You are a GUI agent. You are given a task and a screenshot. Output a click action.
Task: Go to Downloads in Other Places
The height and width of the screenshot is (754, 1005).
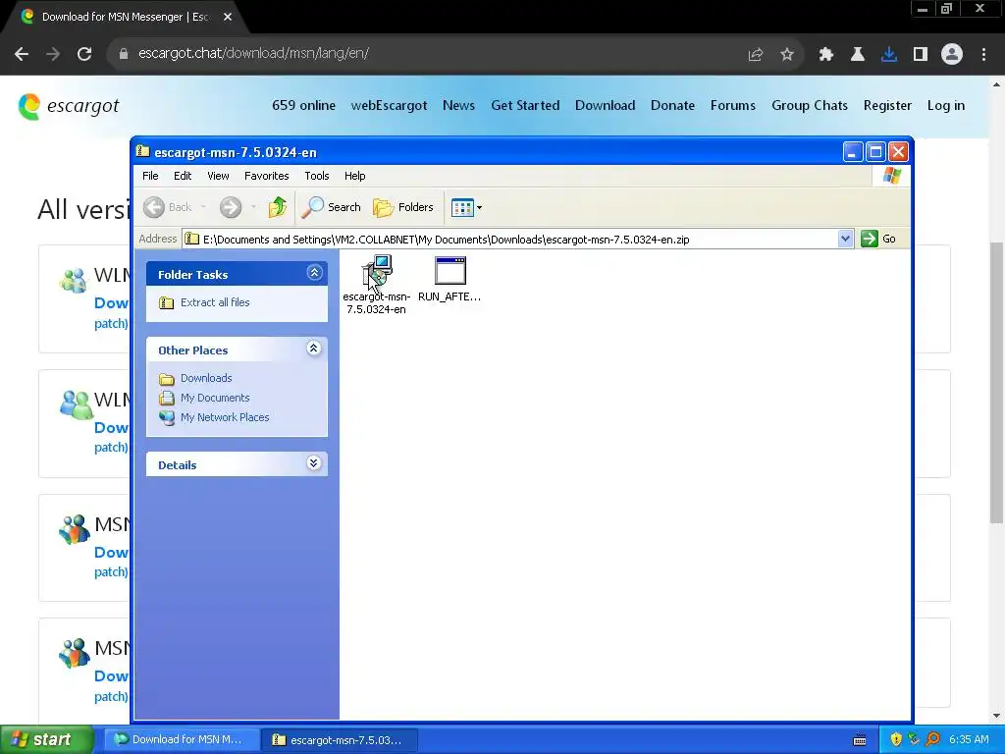coord(195,378)
